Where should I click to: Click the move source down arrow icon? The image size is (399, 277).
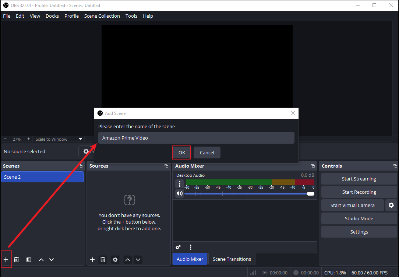(x=138, y=259)
